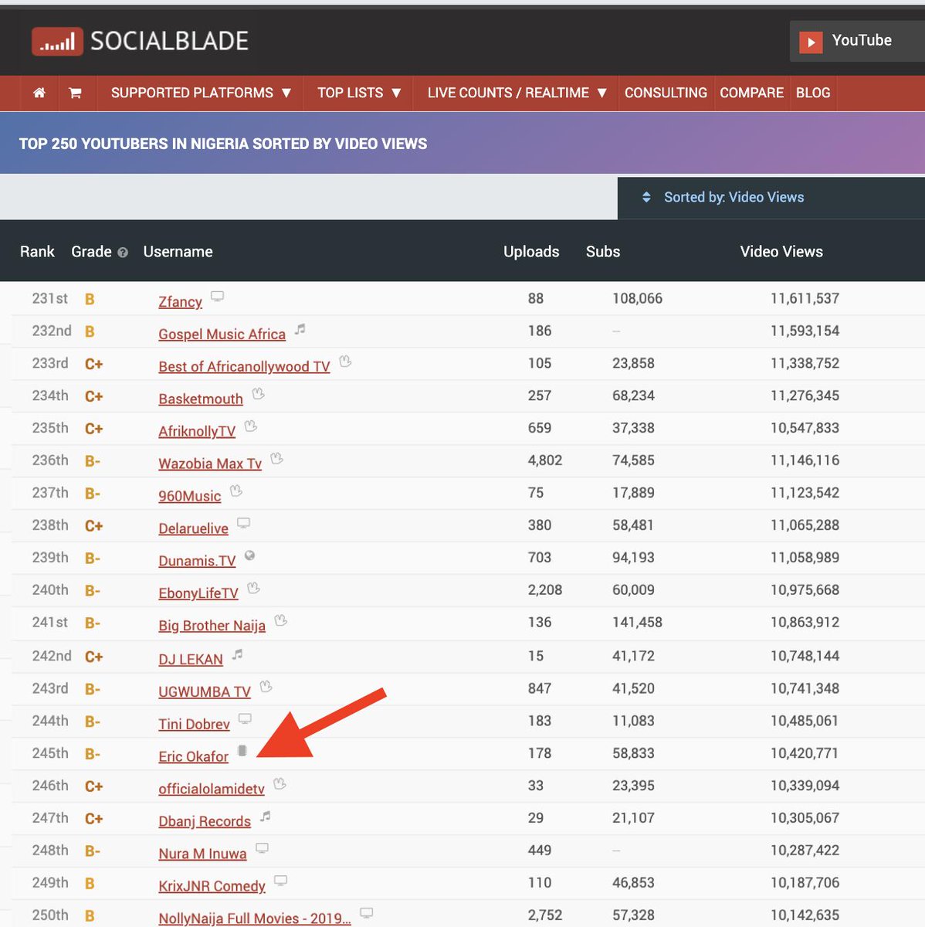Open the NollyNaija Full Movies link

pyautogui.click(x=255, y=919)
